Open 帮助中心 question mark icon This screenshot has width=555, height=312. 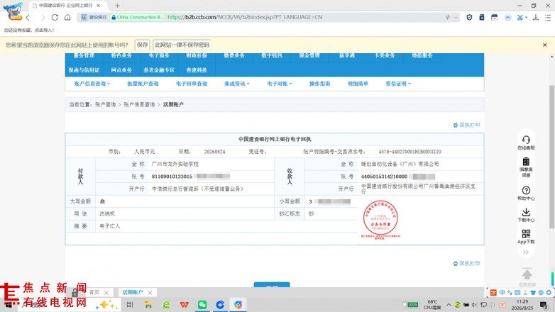coord(526,193)
